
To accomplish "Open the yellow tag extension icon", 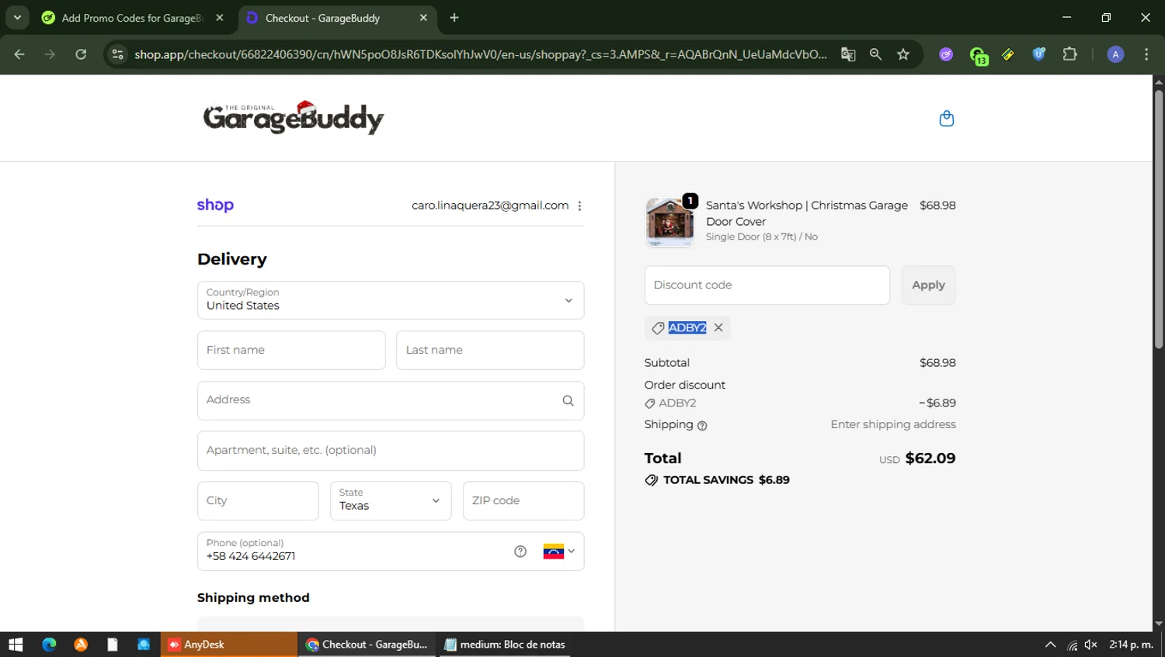I will [1008, 54].
